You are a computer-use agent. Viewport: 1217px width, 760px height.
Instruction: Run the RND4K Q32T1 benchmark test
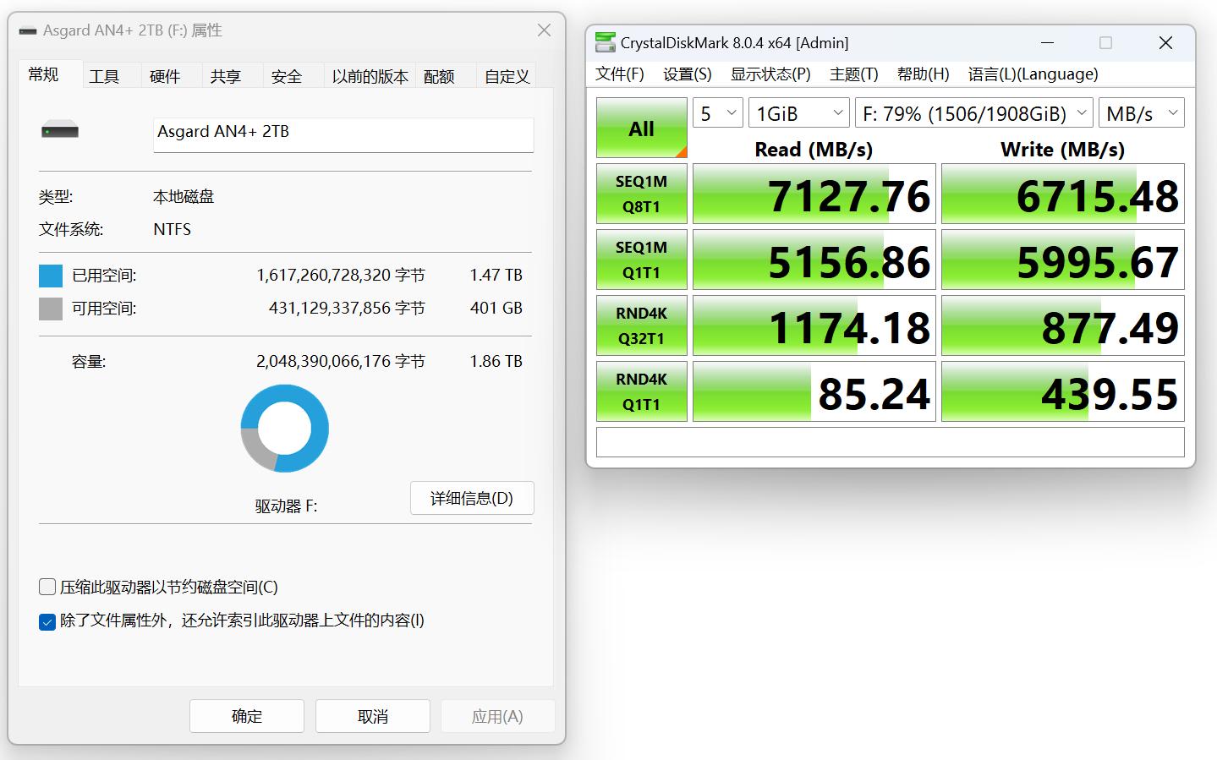point(640,325)
